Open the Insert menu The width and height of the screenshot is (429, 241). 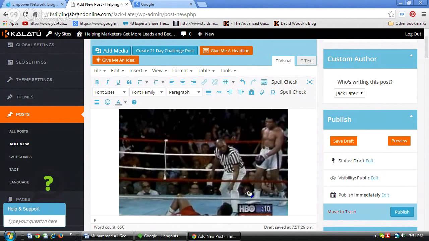point(138,71)
